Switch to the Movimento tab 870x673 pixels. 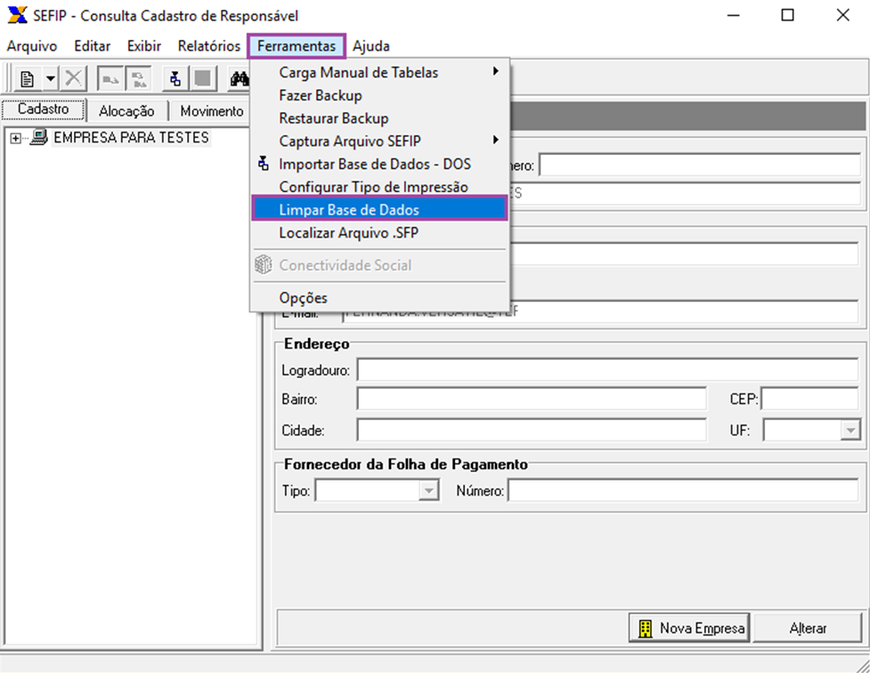211,111
